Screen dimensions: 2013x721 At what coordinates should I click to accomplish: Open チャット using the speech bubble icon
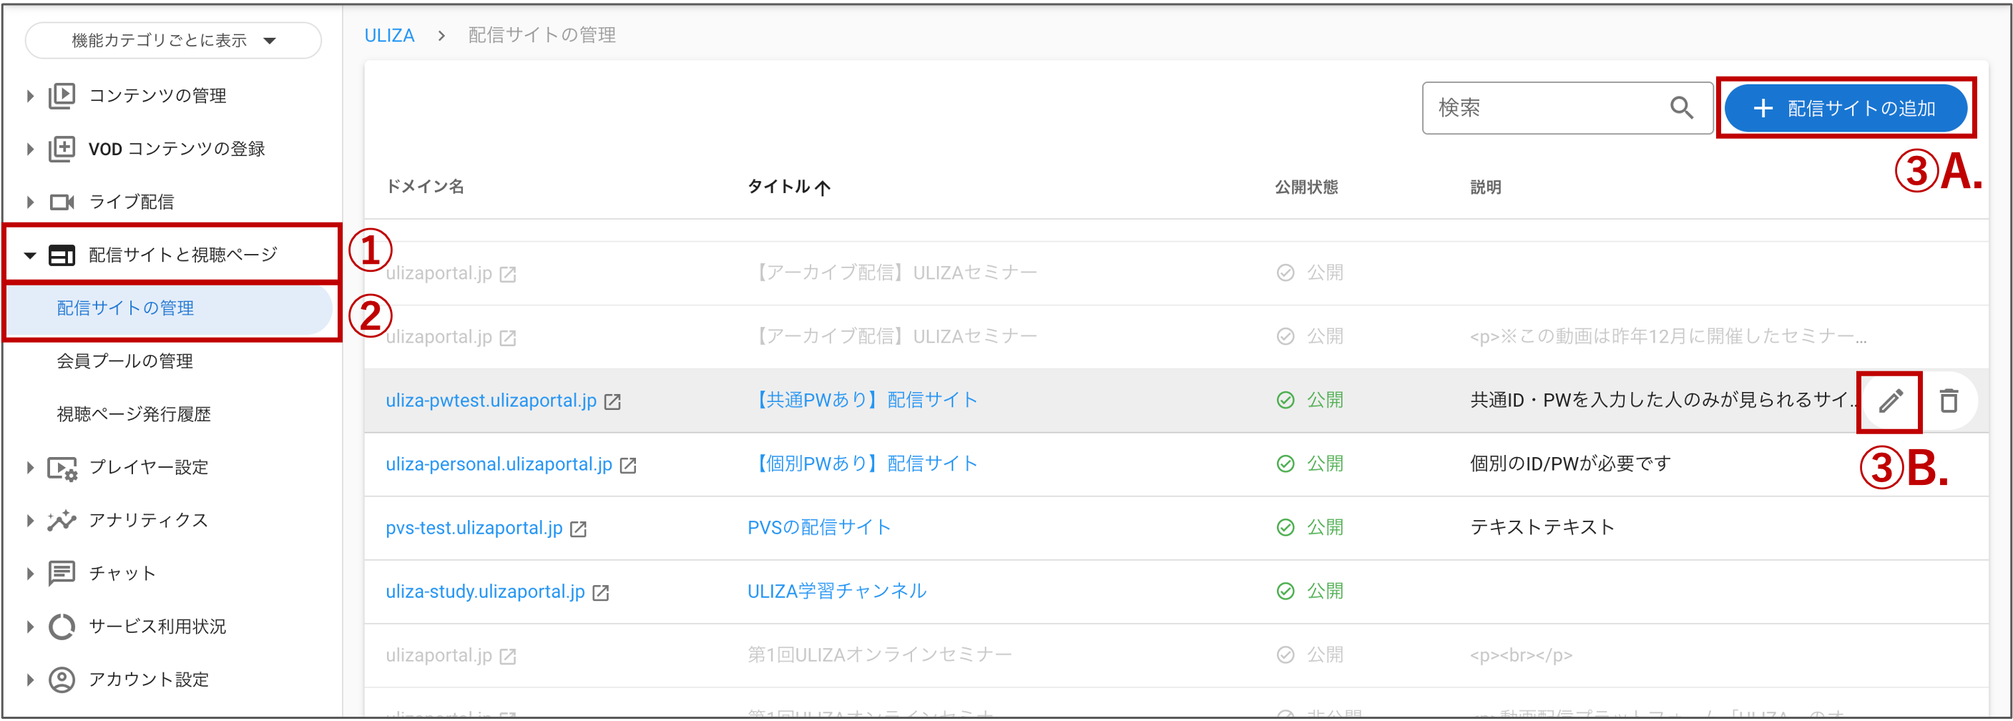(62, 574)
